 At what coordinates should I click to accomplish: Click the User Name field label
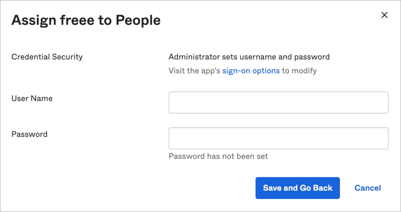(32, 98)
